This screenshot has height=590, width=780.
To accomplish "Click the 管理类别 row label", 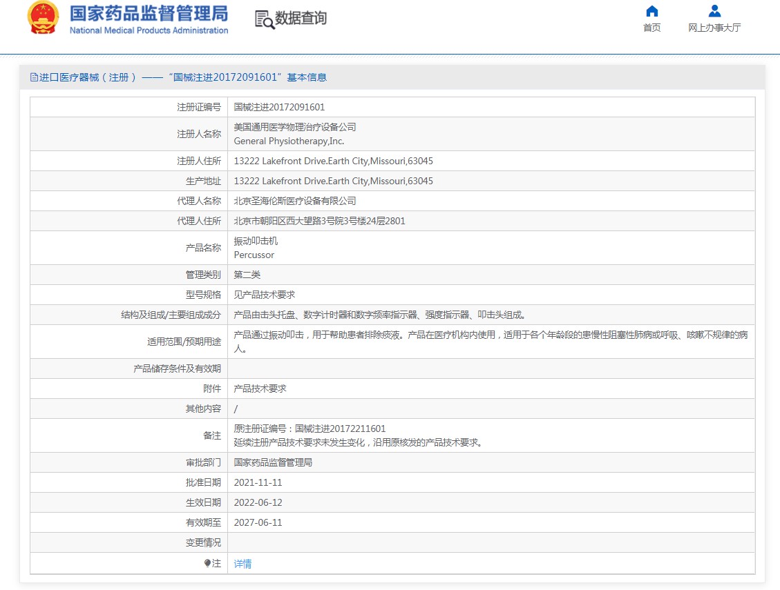I will coord(203,275).
